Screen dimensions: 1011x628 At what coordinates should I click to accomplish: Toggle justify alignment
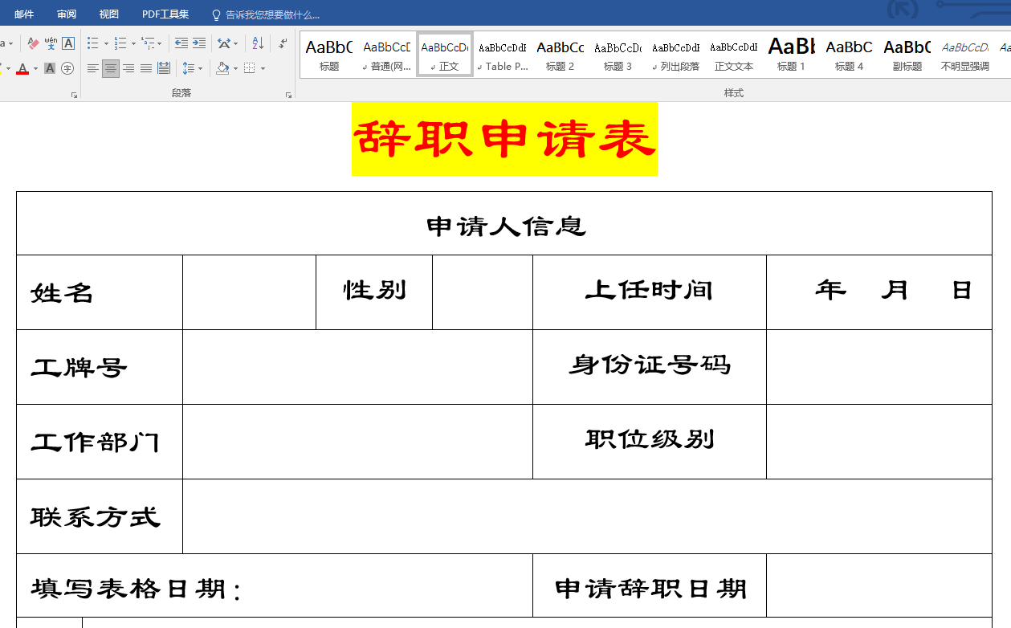[145, 69]
